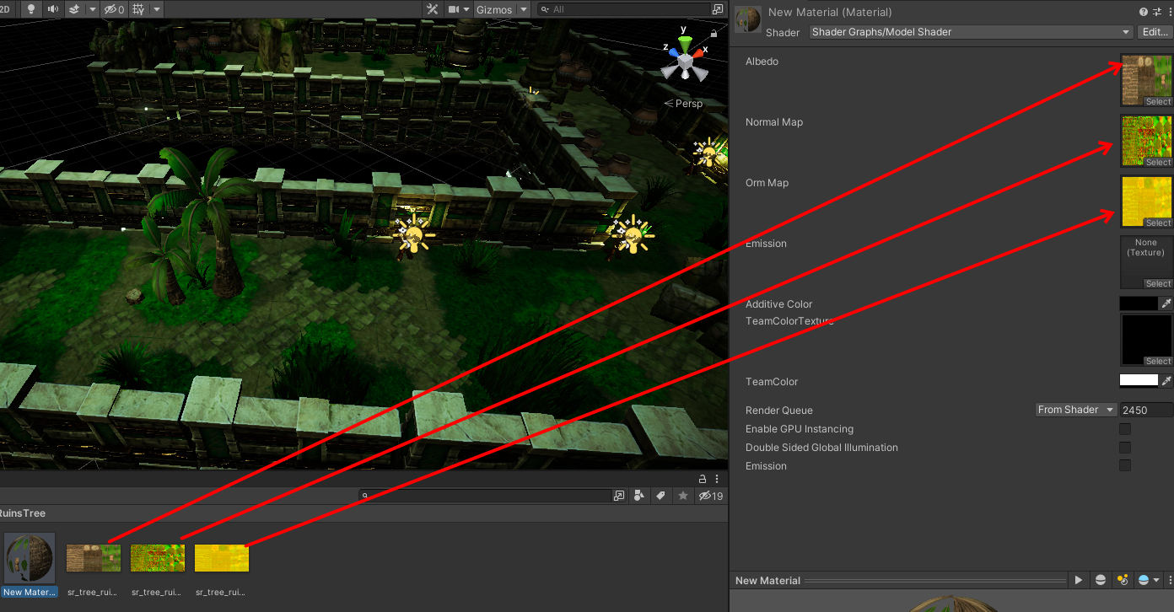Open the Gizmos dropdown arrow
Image resolution: width=1174 pixels, height=612 pixels.
point(524,9)
